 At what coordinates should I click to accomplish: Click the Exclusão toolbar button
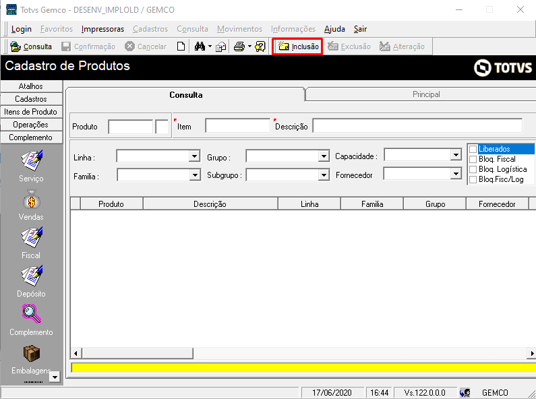click(x=349, y=47)
